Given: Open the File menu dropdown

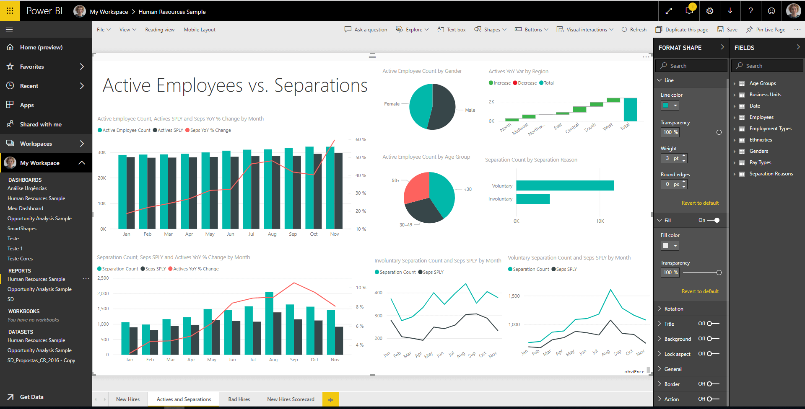Looking at the screenshot, I should point(103,29).
